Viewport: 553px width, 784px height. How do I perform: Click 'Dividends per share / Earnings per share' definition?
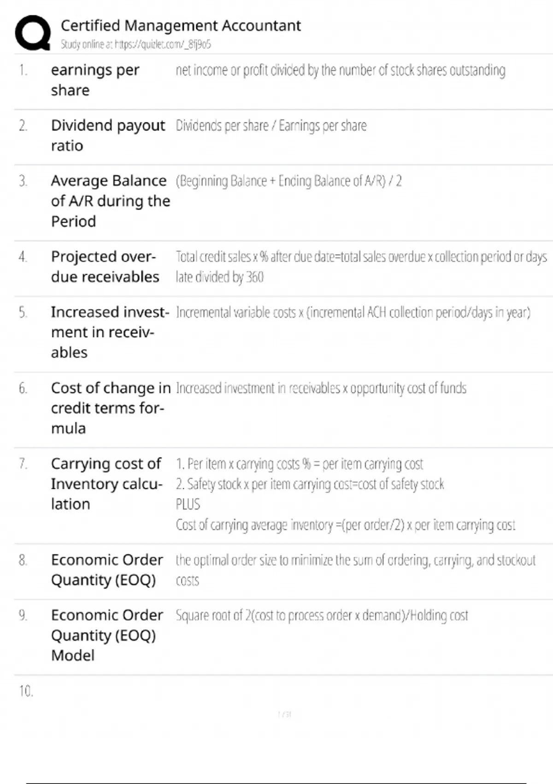tap(271, 125)
